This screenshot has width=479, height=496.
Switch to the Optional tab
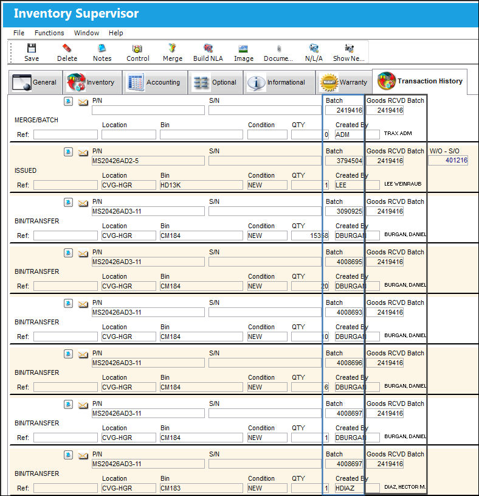click(x=215, y=82)
